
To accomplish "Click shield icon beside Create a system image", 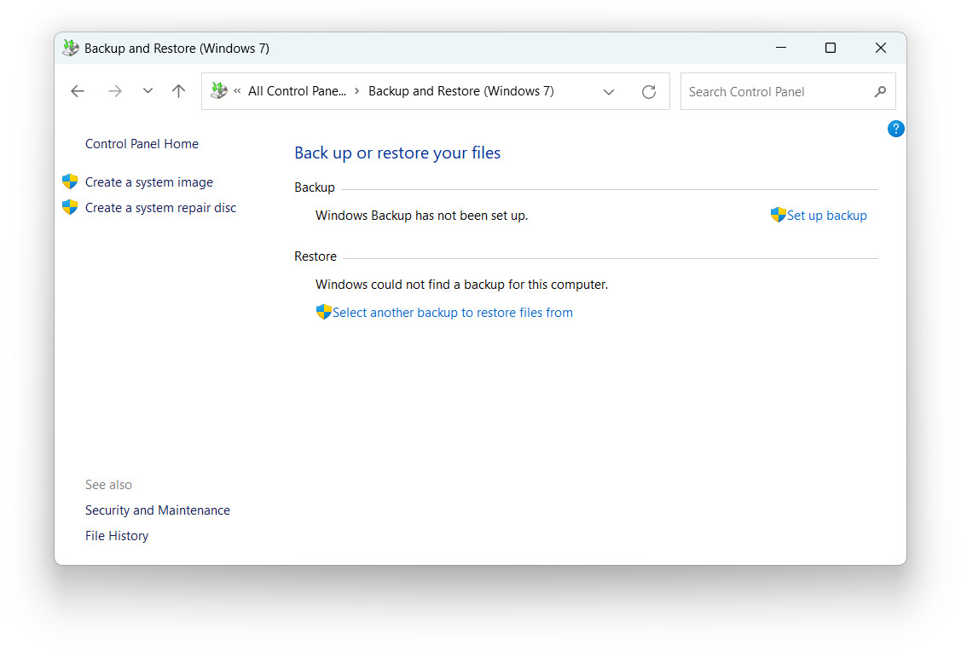I will (70, 181).
